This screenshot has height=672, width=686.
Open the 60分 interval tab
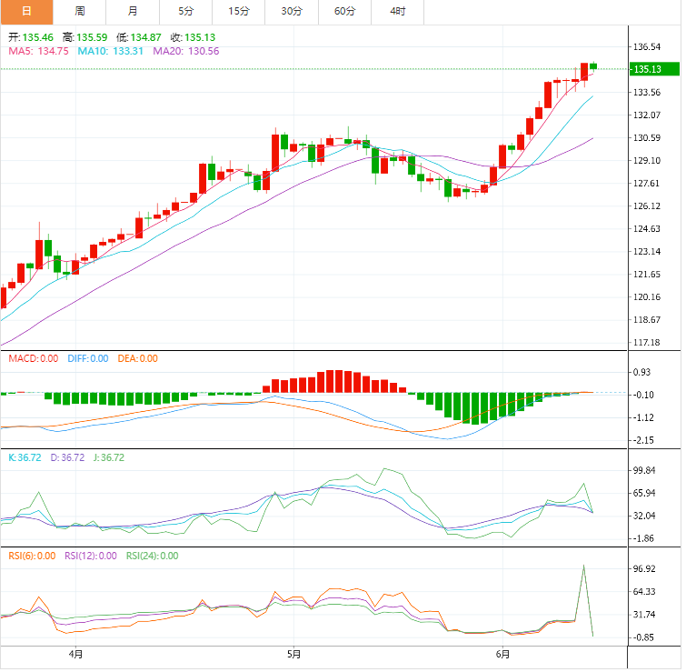[345, 11]
